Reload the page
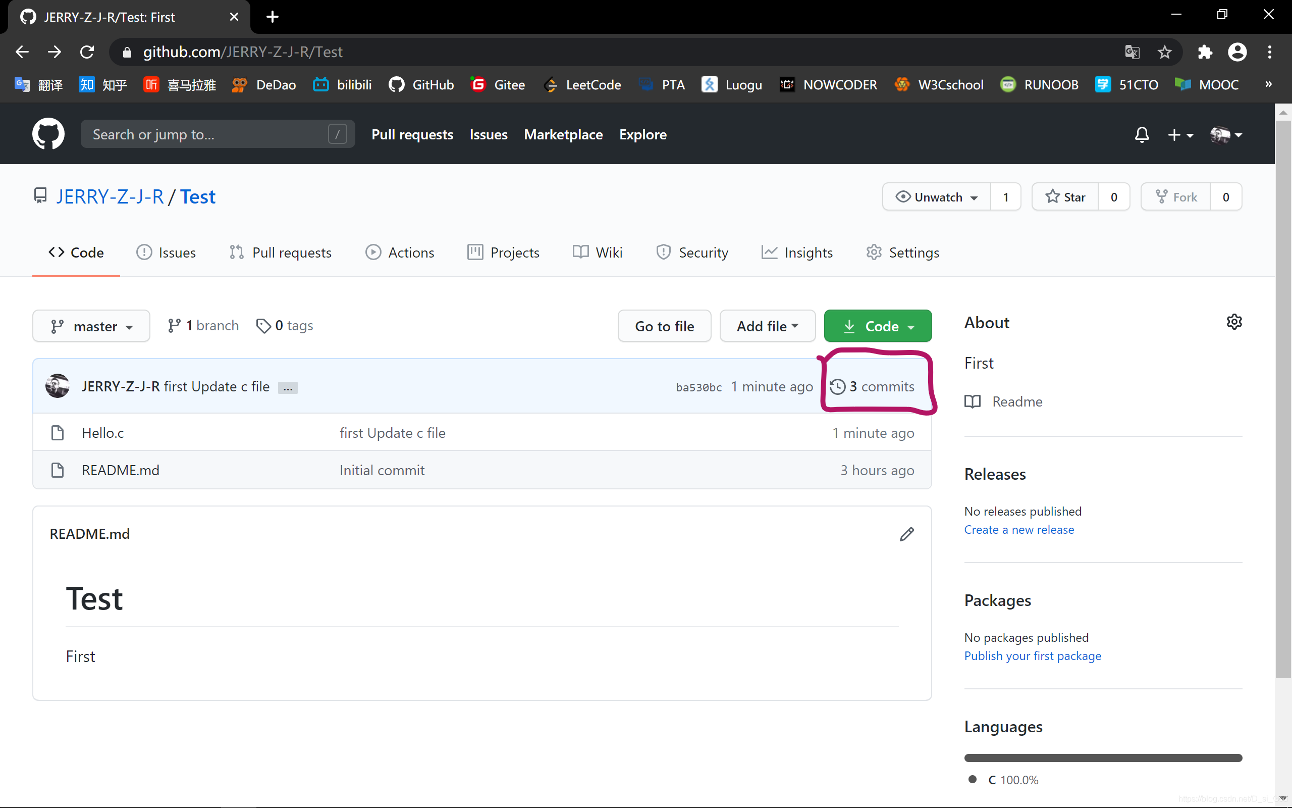Viewport: 1292px width, 808px height. [87, 52]
